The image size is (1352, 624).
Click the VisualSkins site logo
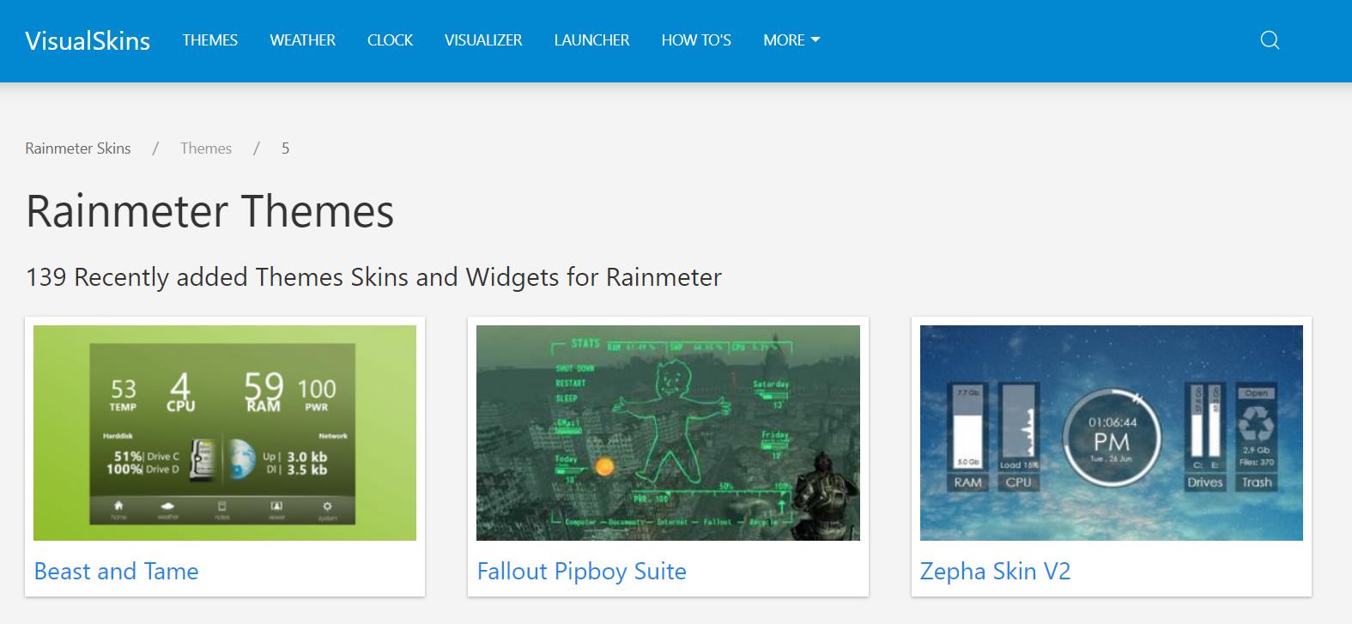[88, 41]
